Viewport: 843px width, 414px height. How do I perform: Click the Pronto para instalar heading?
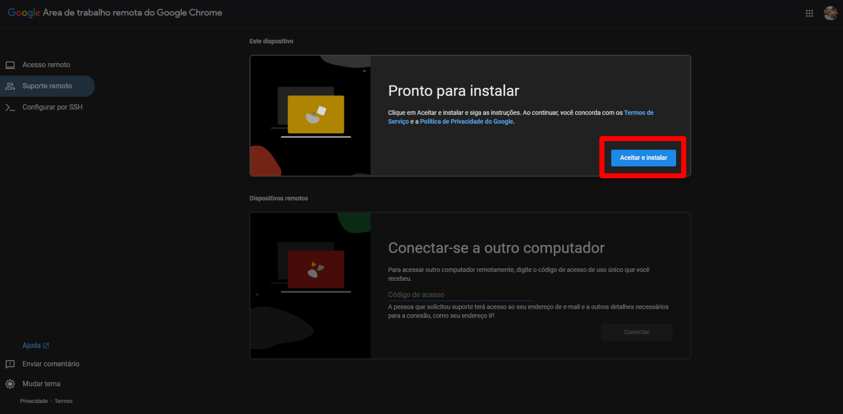click(x=453, y=91)
